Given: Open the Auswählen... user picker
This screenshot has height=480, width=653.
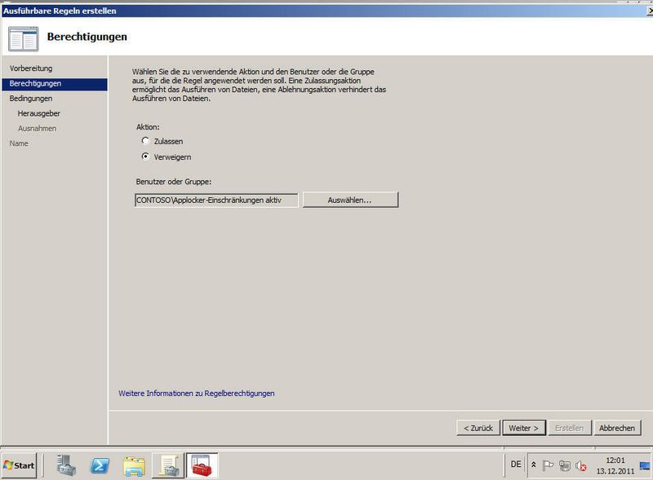Looking at the screenshot, I should pos(350,200).
